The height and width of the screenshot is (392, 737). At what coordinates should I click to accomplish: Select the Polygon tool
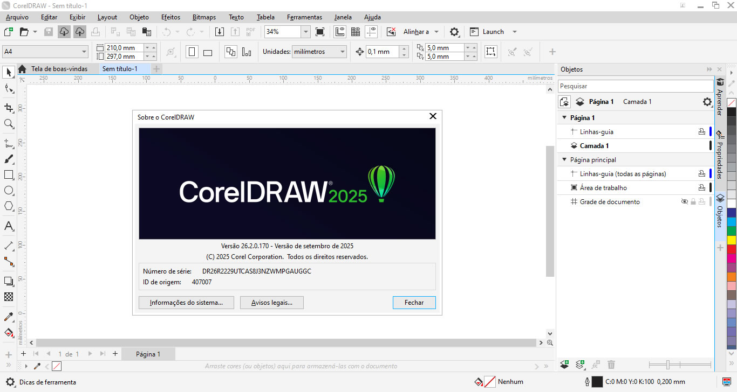pyautogui.click(x=9, y=206)
